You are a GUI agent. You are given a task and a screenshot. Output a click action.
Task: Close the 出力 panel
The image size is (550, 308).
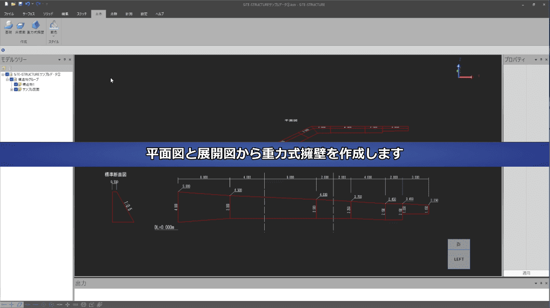[x=546, y=283]
